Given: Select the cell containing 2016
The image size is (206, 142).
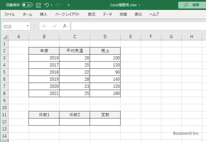Looking at the screenshot, I should click(x=44, y=58).
